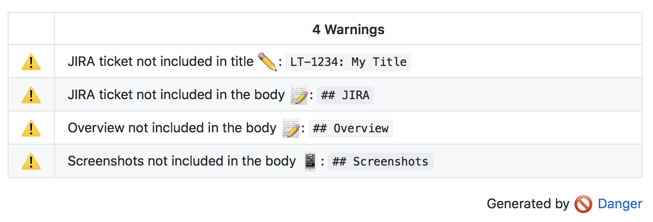Click warning icon beside Screenshots row
The width and height of the screenshot is (653, 222).
pos(31,162)
